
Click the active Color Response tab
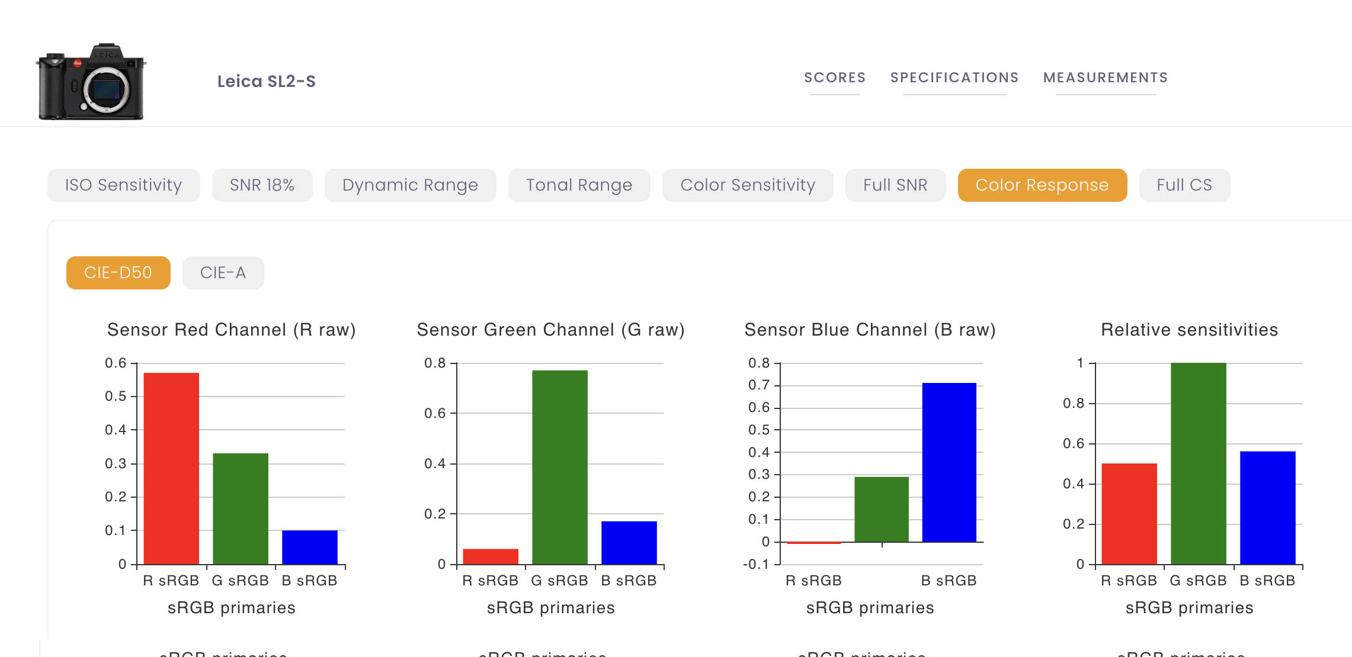(1043, 185)
